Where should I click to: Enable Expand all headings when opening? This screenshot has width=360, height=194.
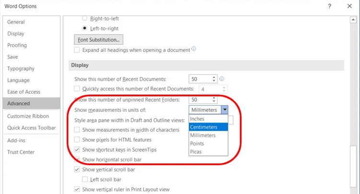pyautogui.click(x=77, y=50)
